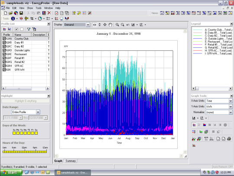Viewport: 234px width, 176px height.
Task: Open the info tool (blue i icon)
Action: [13, 19]
